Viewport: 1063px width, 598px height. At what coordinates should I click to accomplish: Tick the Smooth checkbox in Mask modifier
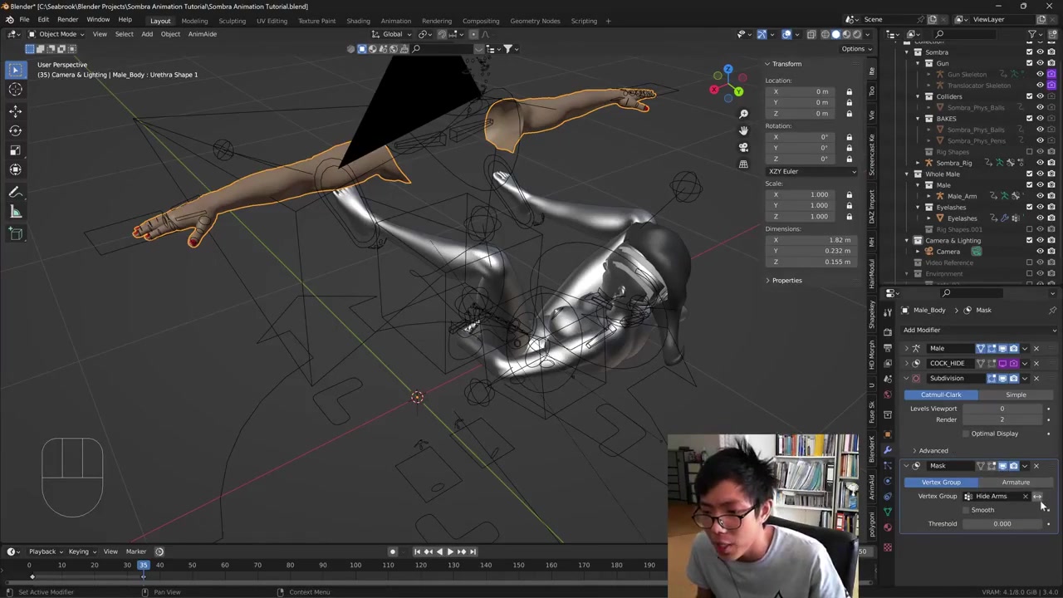(x=966, y=510)
